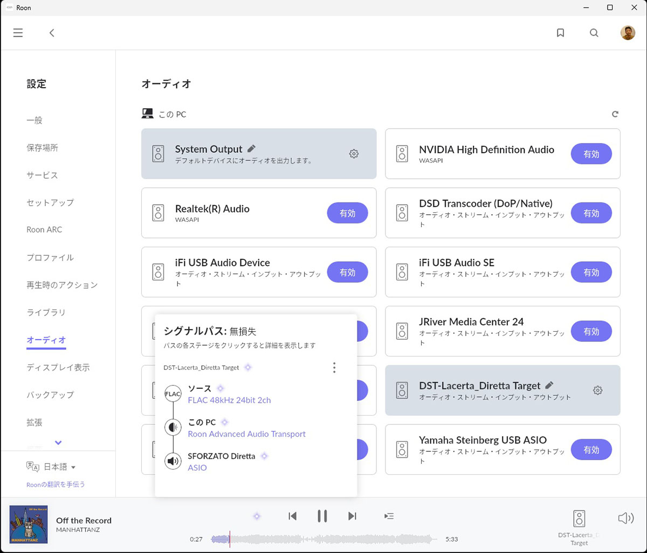The image size is (647, 553).
Task: Edit DST-Lacerta_Diretta Target name pencil
Action: (549, 385)
